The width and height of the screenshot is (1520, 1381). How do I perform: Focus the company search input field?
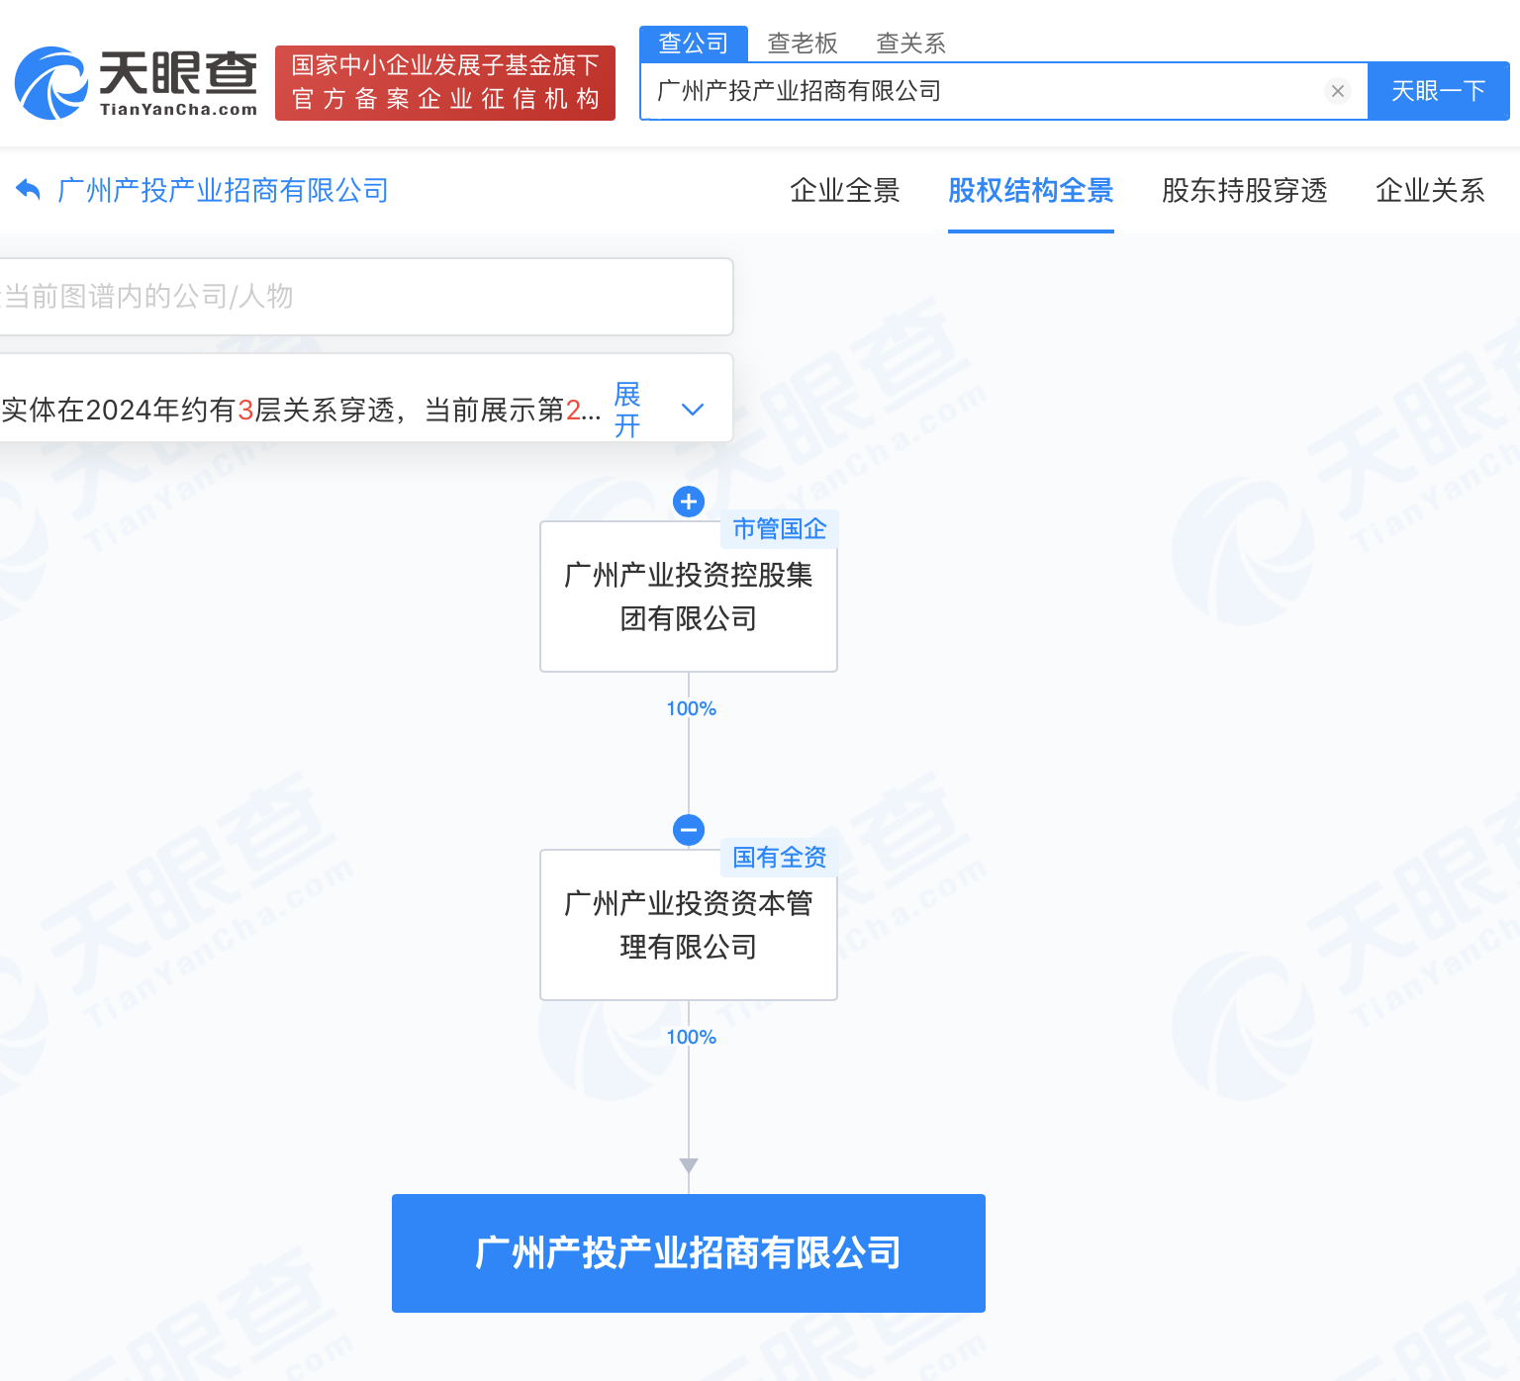click(985, 91)
